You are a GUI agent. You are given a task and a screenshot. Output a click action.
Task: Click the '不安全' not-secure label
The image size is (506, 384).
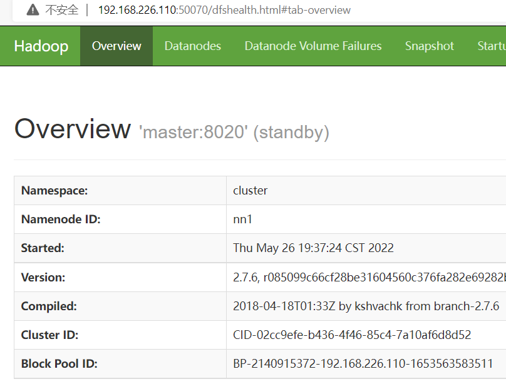pyautogui.click(x=61, y=10)
